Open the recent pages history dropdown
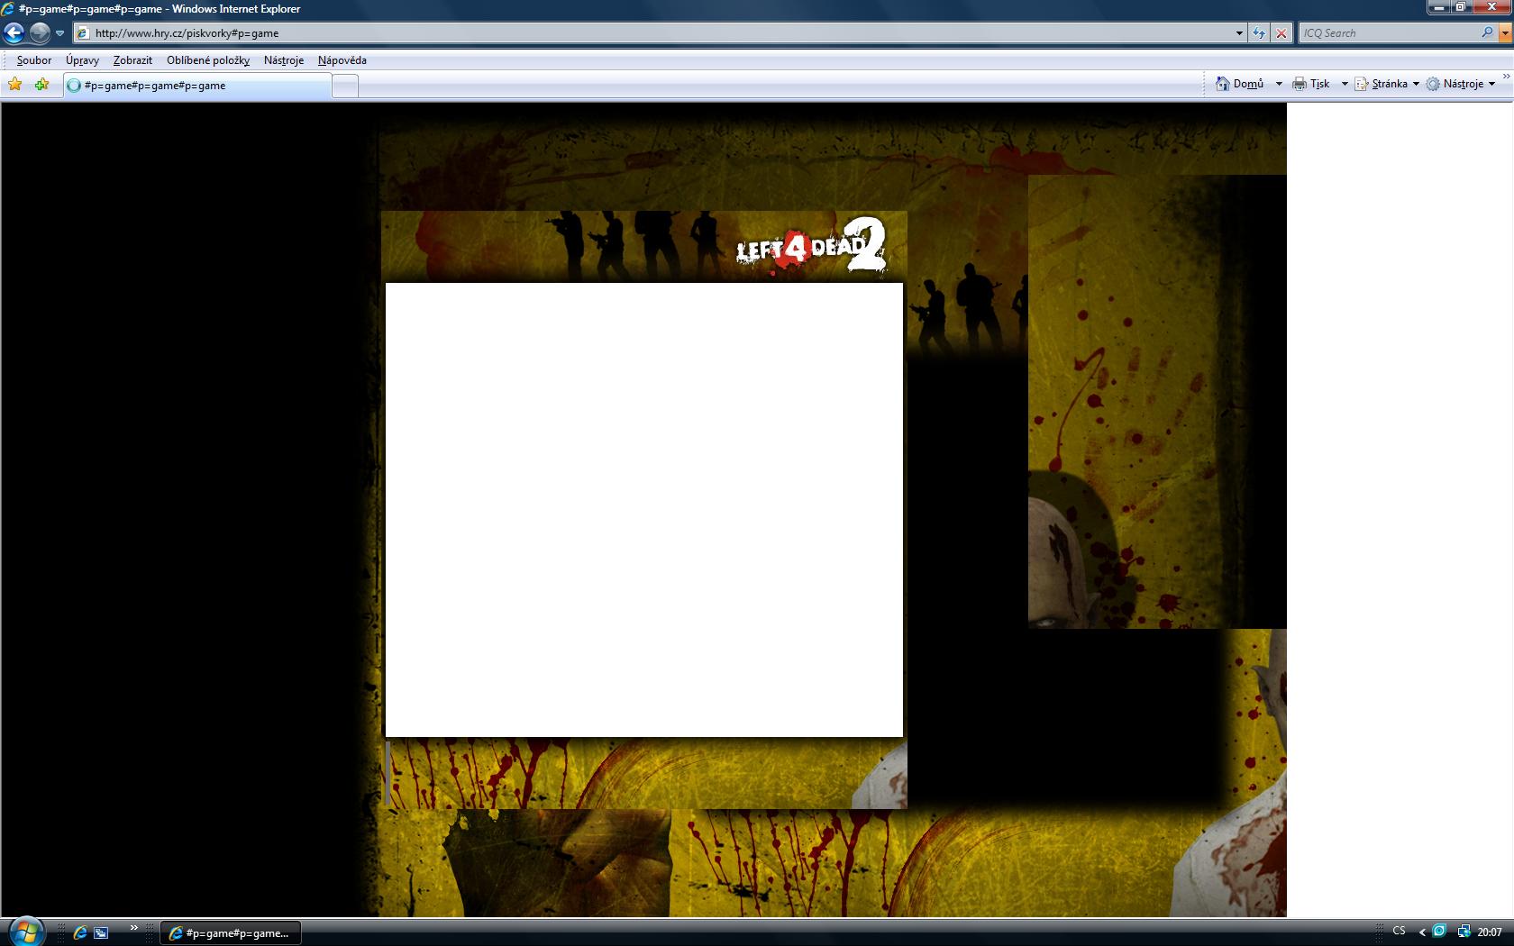This screenshot has height=946, width=1514. click(59, 33)
